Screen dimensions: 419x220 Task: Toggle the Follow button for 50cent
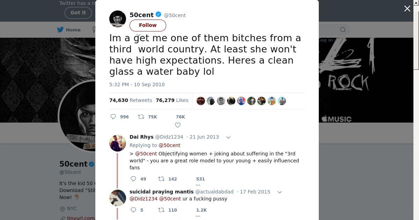pyautogui.click(x=148, y=25)
